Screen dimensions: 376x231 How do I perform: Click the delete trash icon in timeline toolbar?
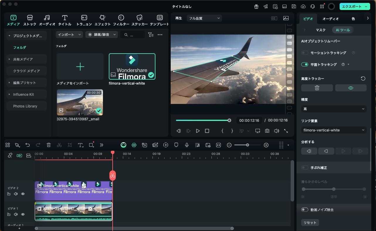pyautogui.click(x=49, y=145)
